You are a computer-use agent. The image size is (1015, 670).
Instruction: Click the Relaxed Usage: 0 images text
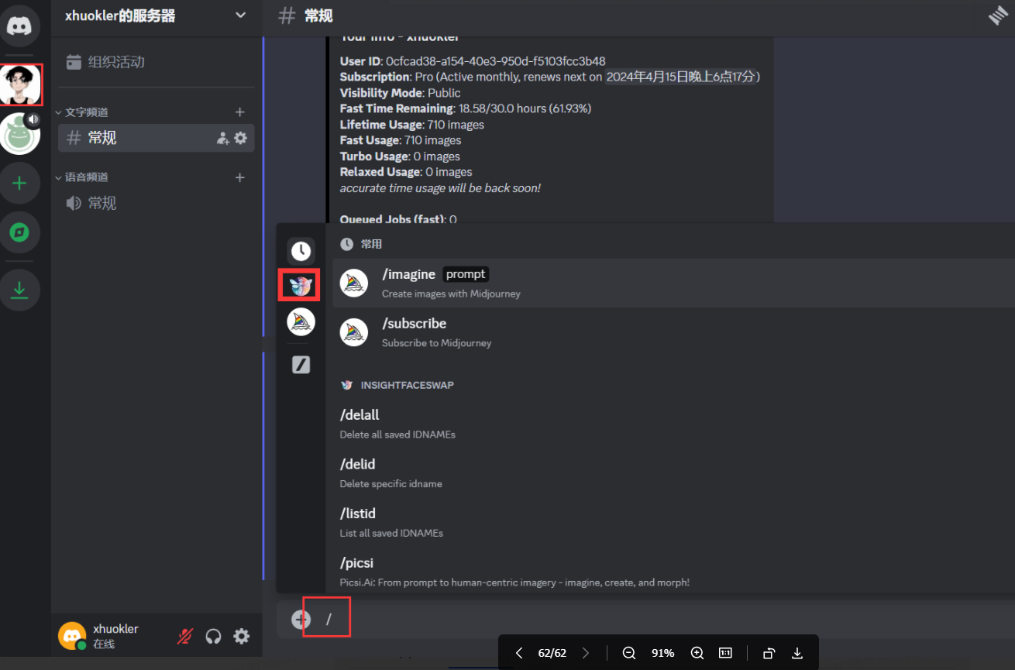(406, 172)
